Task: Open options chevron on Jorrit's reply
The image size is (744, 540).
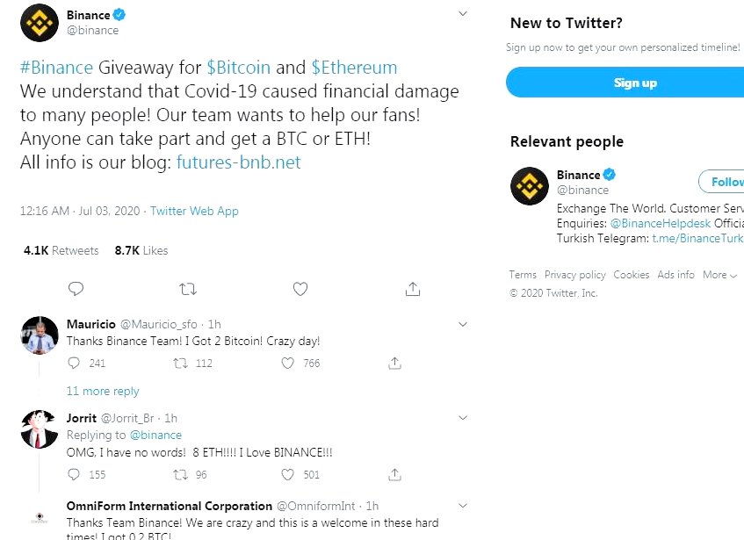Action: click(463, 418)
